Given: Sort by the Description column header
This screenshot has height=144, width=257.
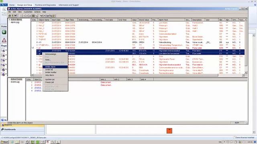Looking at the screenshot, I should [198, 20].
